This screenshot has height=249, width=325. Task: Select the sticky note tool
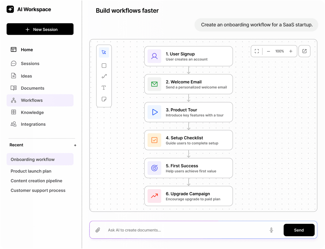[x=104, y=99]
